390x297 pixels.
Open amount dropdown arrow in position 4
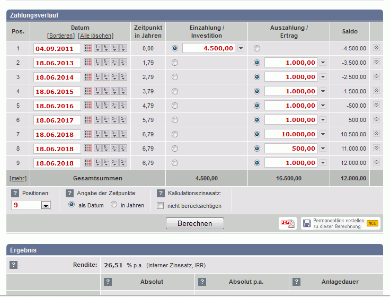(323, 91)
